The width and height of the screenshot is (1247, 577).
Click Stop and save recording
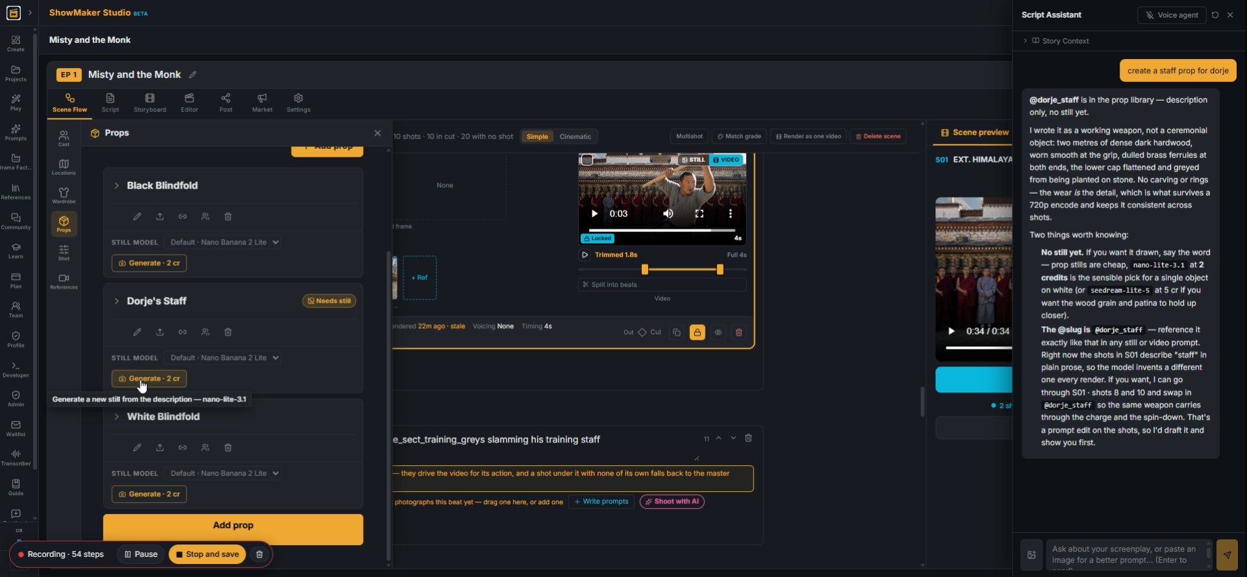pos(207,554)
